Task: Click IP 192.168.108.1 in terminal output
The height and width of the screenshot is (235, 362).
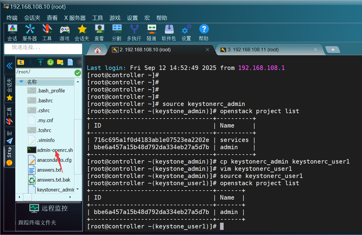Action: coord(261,68)
